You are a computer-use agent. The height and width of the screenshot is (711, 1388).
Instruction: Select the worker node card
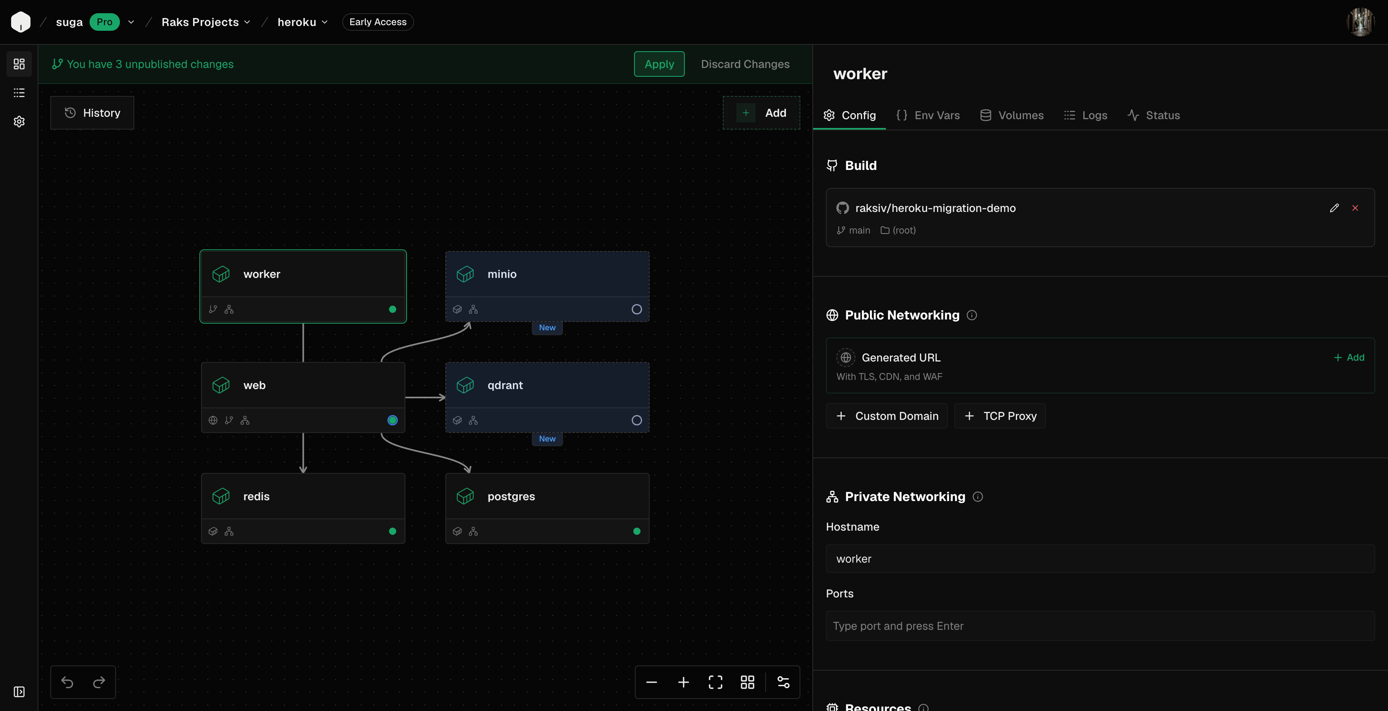pos(303,286)
